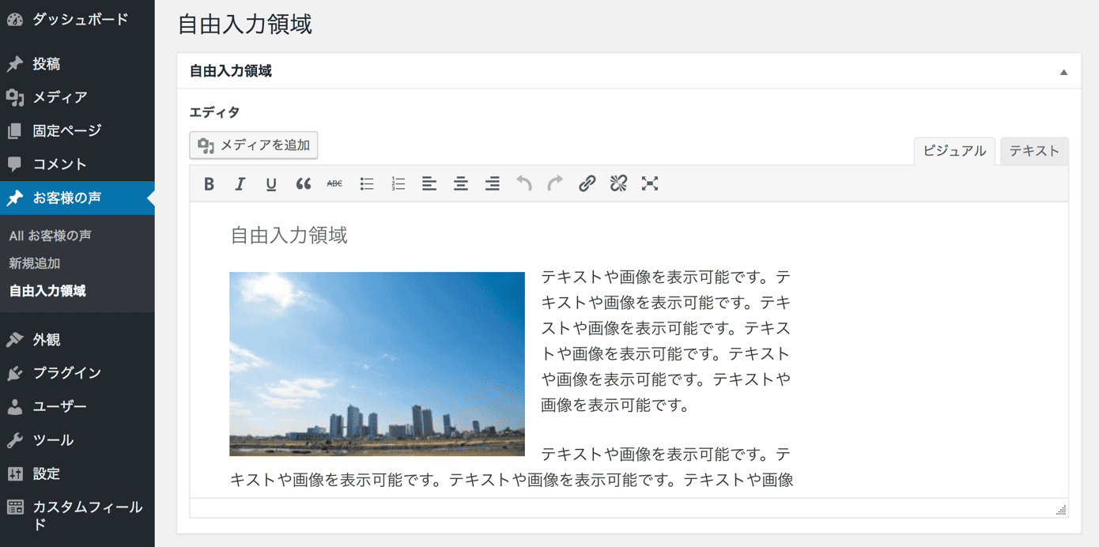The image size is (1099, 547).
Task: Apply underline formatting
Action: click(x=271, y=184)
